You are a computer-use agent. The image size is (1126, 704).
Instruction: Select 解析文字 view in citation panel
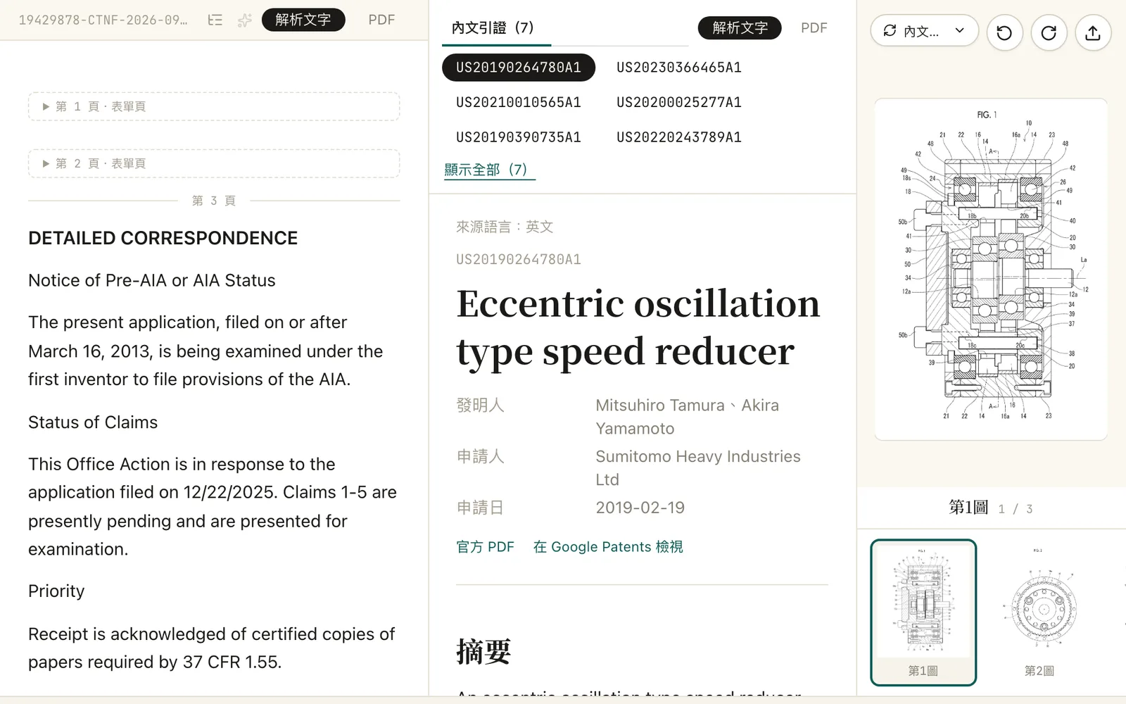click(740, 27)
